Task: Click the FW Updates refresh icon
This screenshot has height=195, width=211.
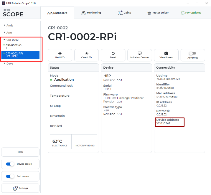Action: [183, 13]
